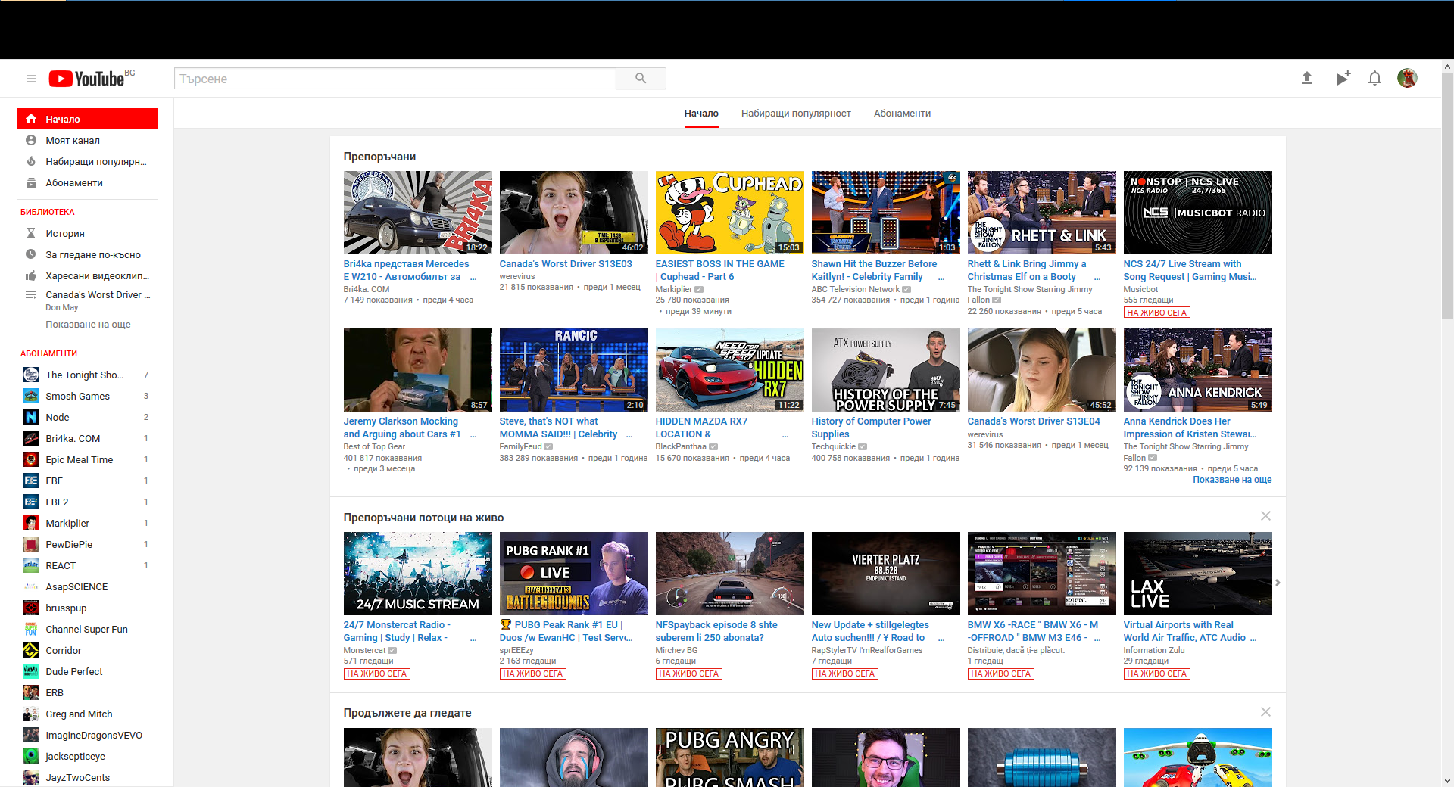Dismiss the Продължете да гледате section
This screenshot has width=1454, height=787.
coord(1265,711)
